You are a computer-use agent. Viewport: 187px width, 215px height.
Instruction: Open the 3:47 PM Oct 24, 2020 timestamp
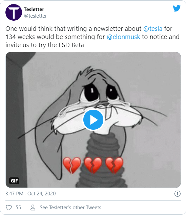[30, 194]
